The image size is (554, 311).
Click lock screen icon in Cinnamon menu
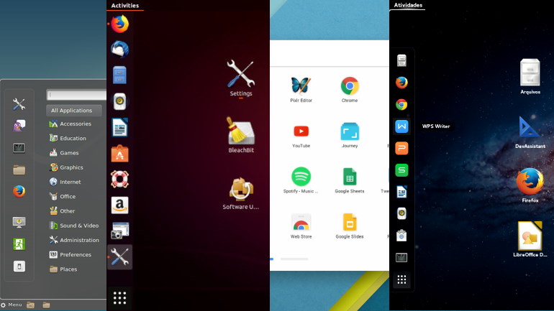coord(19,222)
